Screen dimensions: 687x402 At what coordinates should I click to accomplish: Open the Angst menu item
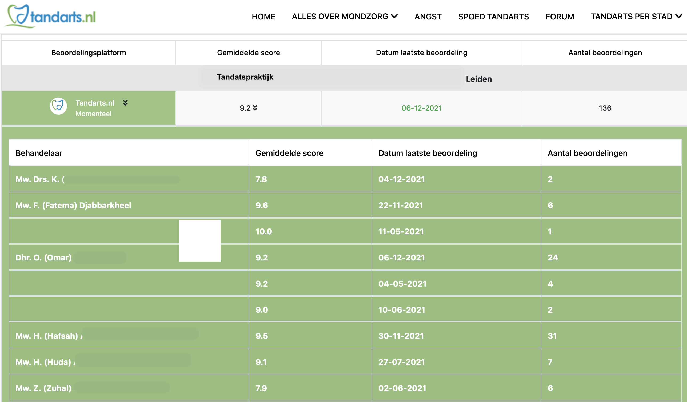(x=428, y=17)
